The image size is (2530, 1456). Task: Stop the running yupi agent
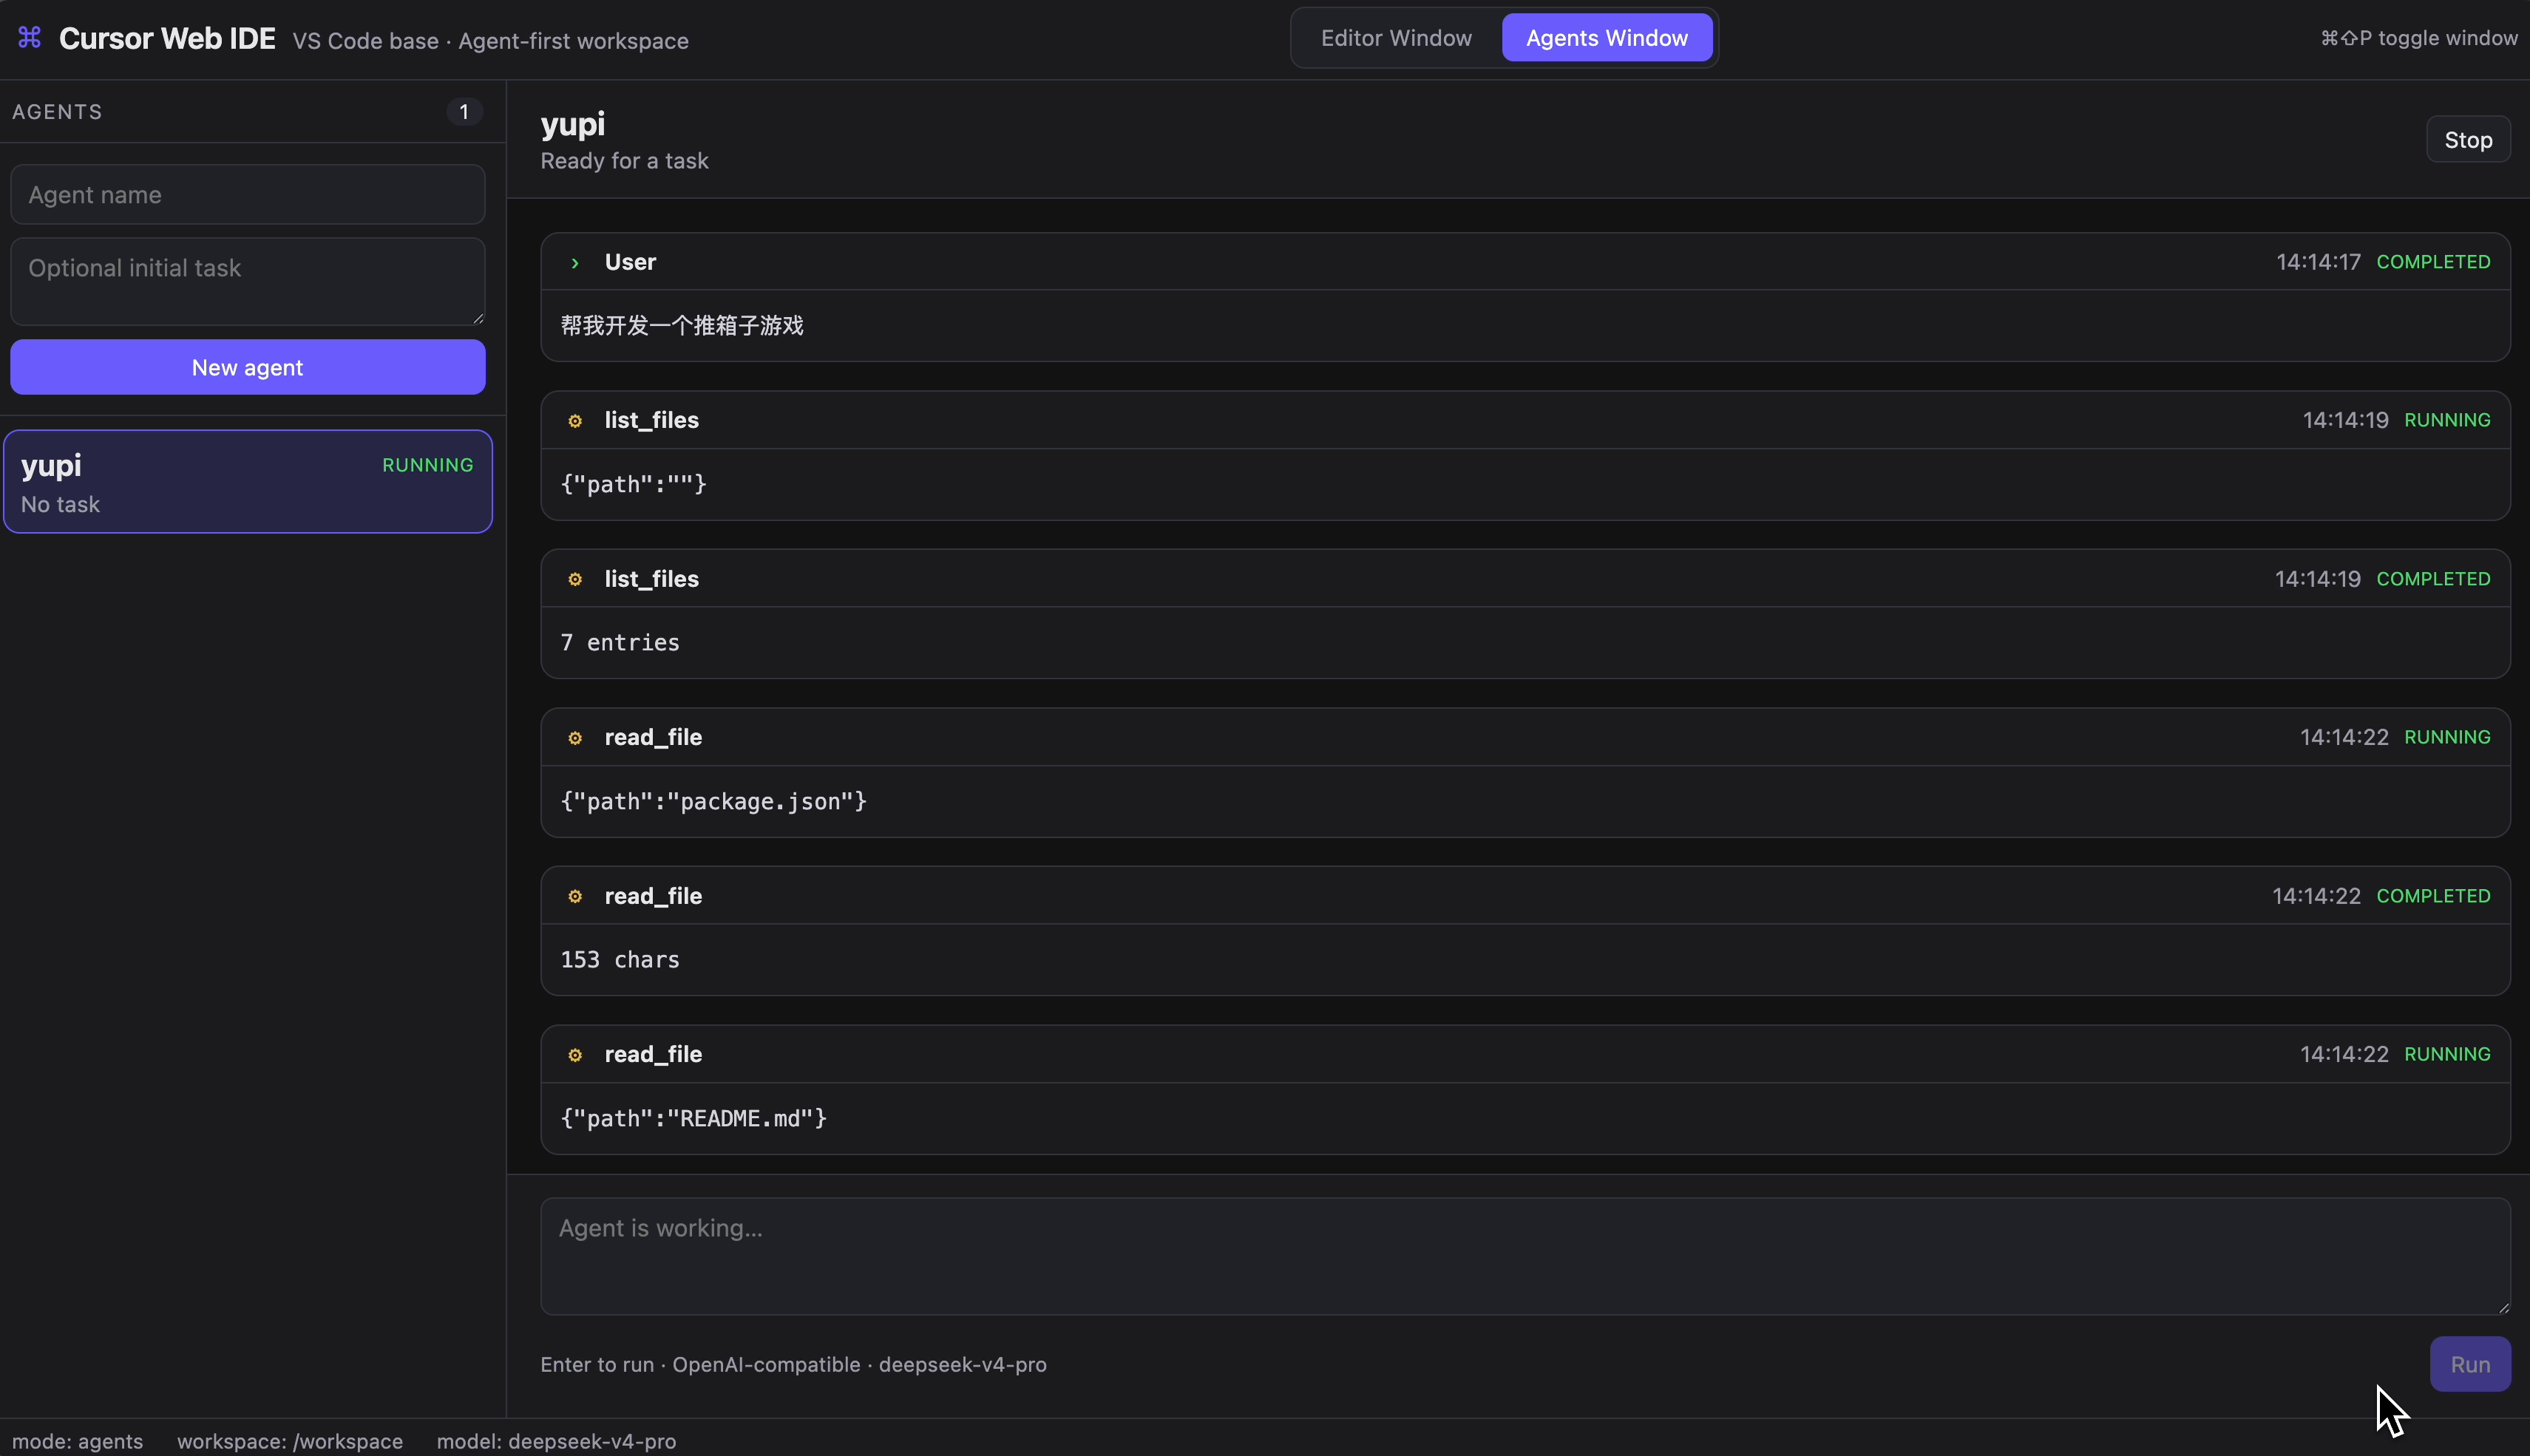pos(2468,140)
